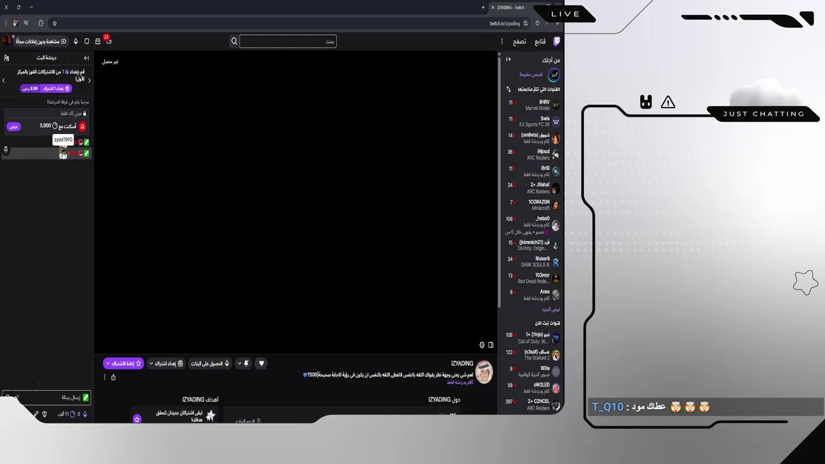Open notifications icon with 22 badge
The width and height of the screenshot is (825, 464).
(108, 41)
